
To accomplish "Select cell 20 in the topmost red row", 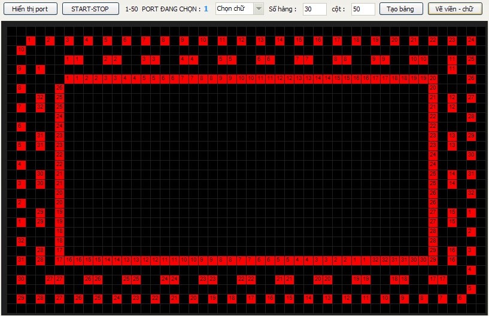I will pyautogui.click(x=395, y=40).
